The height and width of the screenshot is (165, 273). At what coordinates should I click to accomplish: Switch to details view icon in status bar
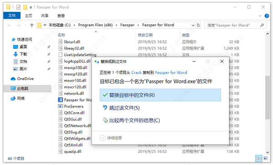259,158
